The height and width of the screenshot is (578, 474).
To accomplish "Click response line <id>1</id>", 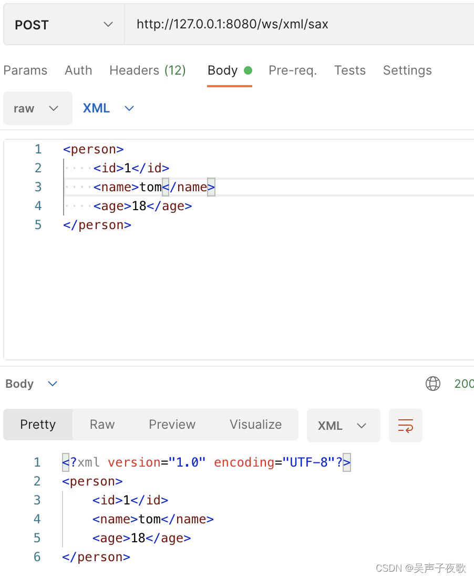I will coord(130,500).
